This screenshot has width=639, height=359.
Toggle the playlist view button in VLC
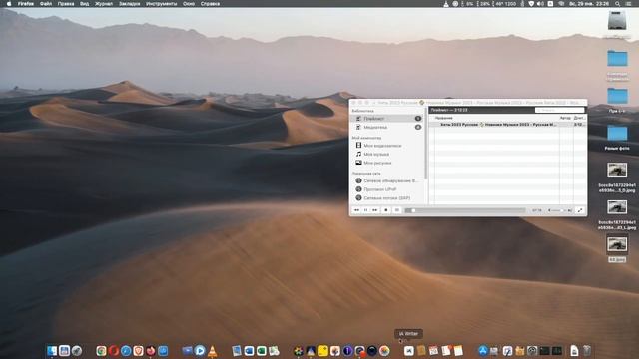click(x=397, y=210)
